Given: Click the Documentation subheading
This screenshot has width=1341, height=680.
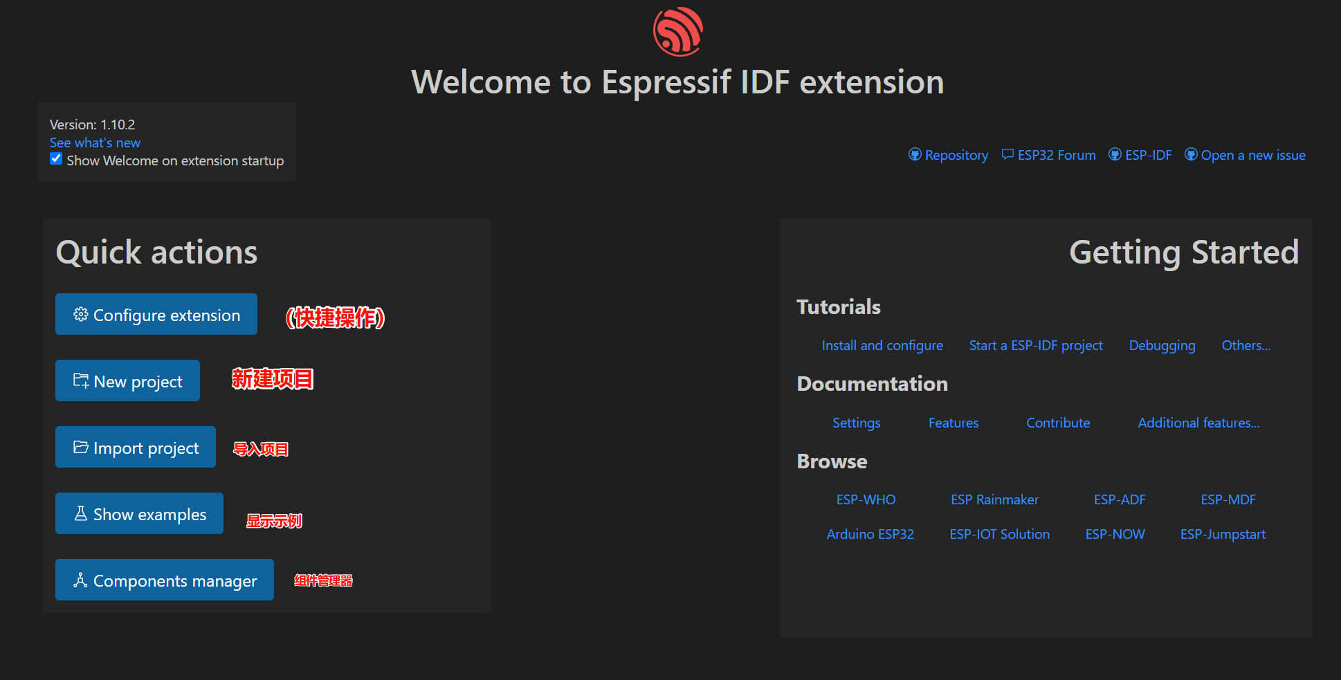Looking at the screenshot, I should point(872,383).
